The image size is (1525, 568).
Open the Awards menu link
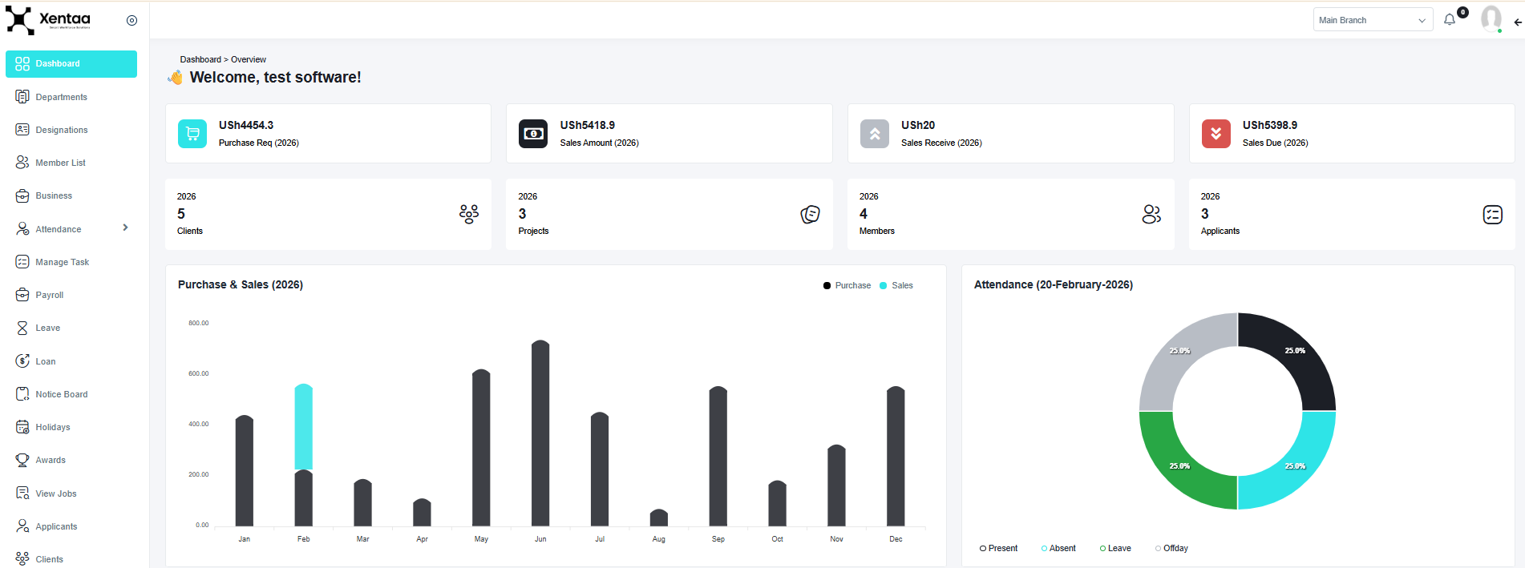pyautogui.click(x=51, y=460)
